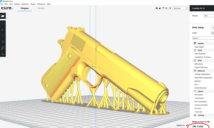Viewport: 214px width, 128px height.
Task: Click the Travel Acceleration setting
Action: [x=201, y=105]
